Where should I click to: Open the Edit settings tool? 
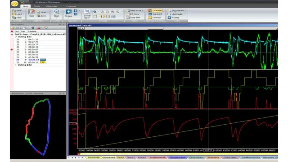click(31, 13)
